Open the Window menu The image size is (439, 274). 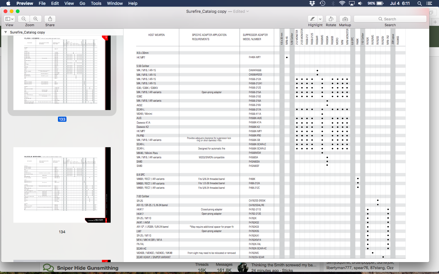[115, 3]
